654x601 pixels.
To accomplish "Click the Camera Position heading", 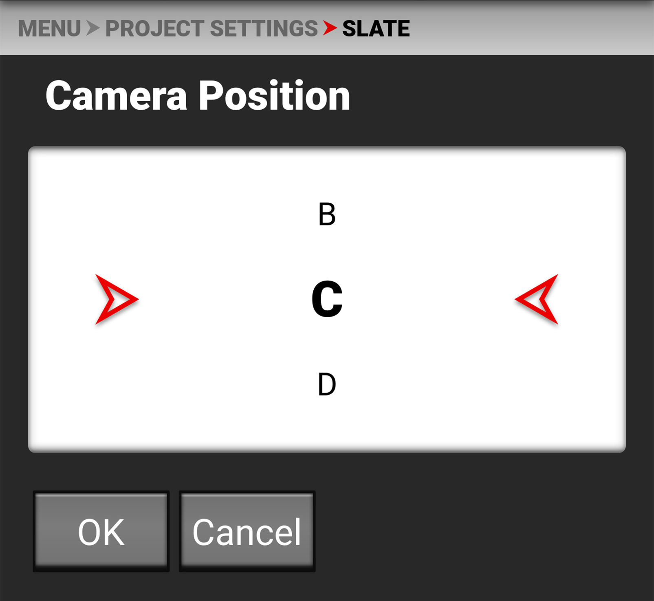I will tap(198, 96).
